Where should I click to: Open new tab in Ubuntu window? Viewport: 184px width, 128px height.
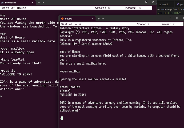pos(99,19)
